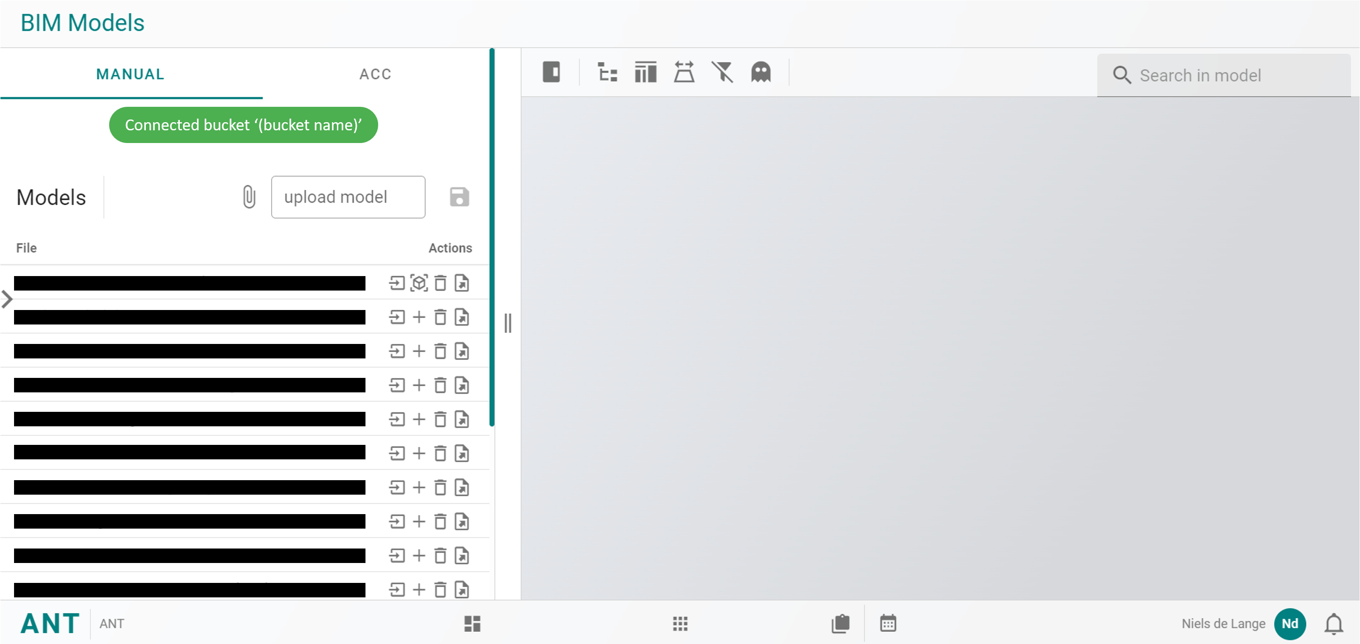The image size is (1360, 644).
Task: Switch to the ACC tab
Action: pos(375,74)
